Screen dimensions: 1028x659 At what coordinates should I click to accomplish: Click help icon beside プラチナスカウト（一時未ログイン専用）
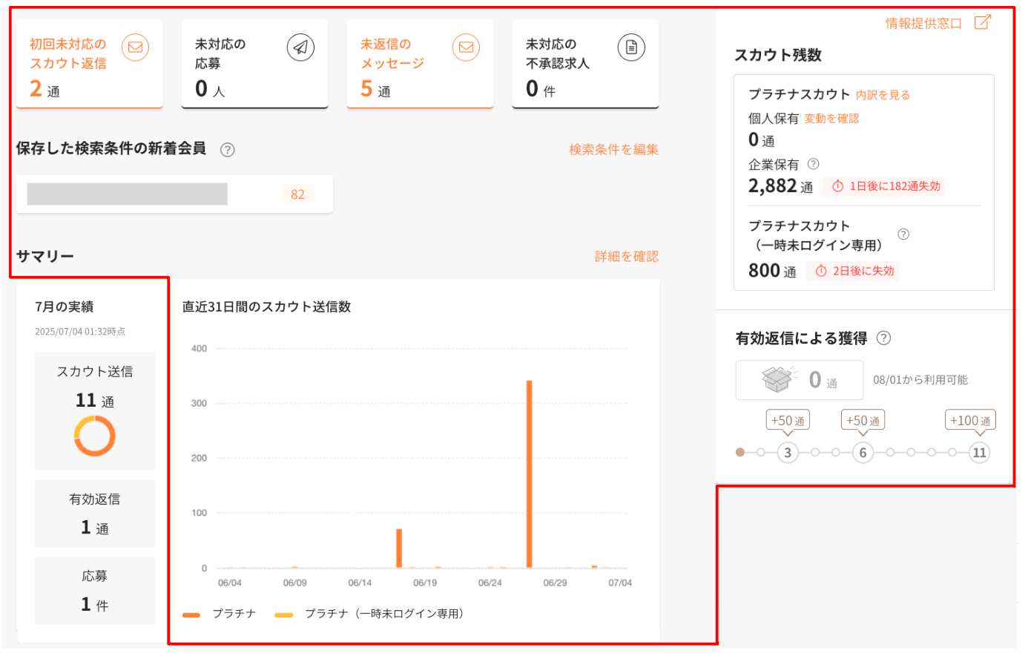coord(903,235)
